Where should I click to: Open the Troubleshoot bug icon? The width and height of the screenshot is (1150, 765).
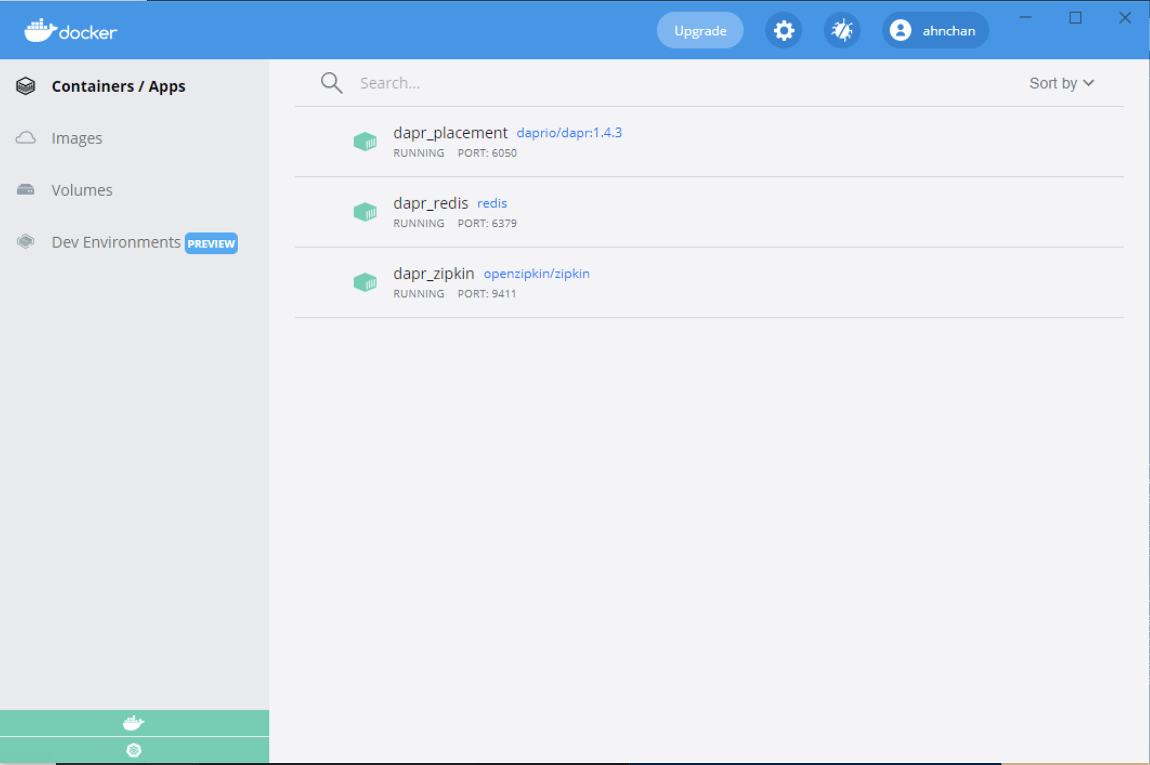842,30
